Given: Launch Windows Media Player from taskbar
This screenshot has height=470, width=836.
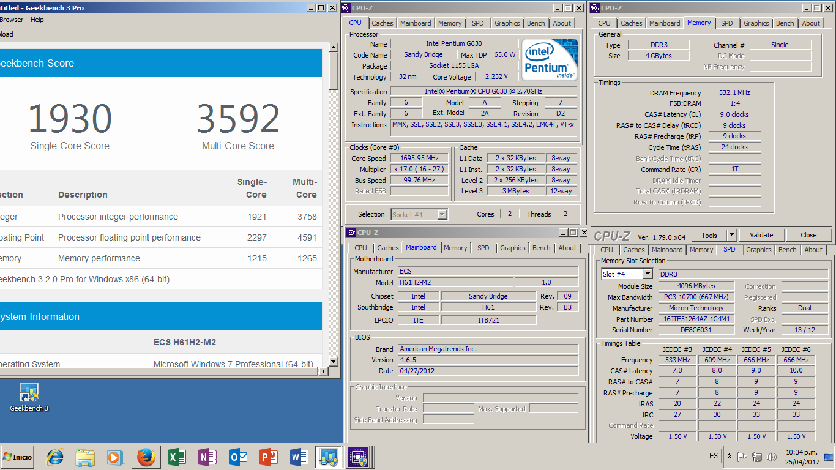Looking at the screenshot, I should click(x=114, y=457).
